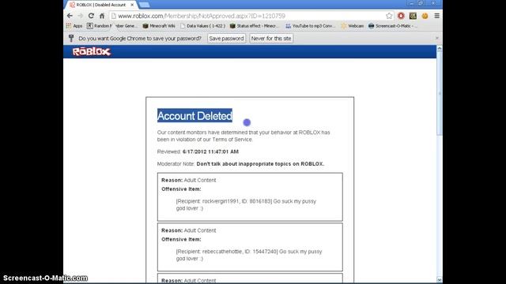Screen dimensions: 506x284
Task: Open the Data Values bookmark
Action: 202,26
